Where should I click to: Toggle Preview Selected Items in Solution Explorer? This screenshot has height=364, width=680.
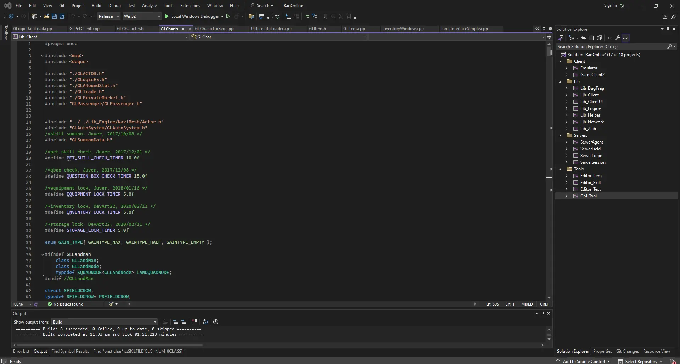[x=625, y=38]
